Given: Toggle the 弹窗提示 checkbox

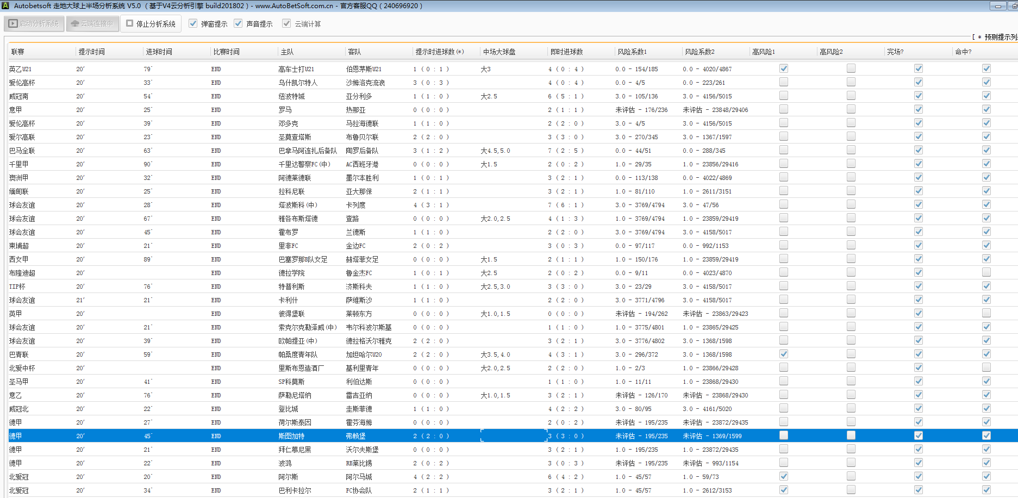Looking at the screenshot, I should (193, 24).
